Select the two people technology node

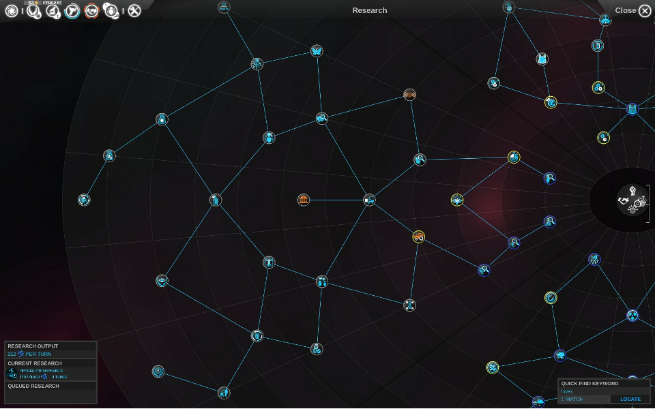[321, 282]
